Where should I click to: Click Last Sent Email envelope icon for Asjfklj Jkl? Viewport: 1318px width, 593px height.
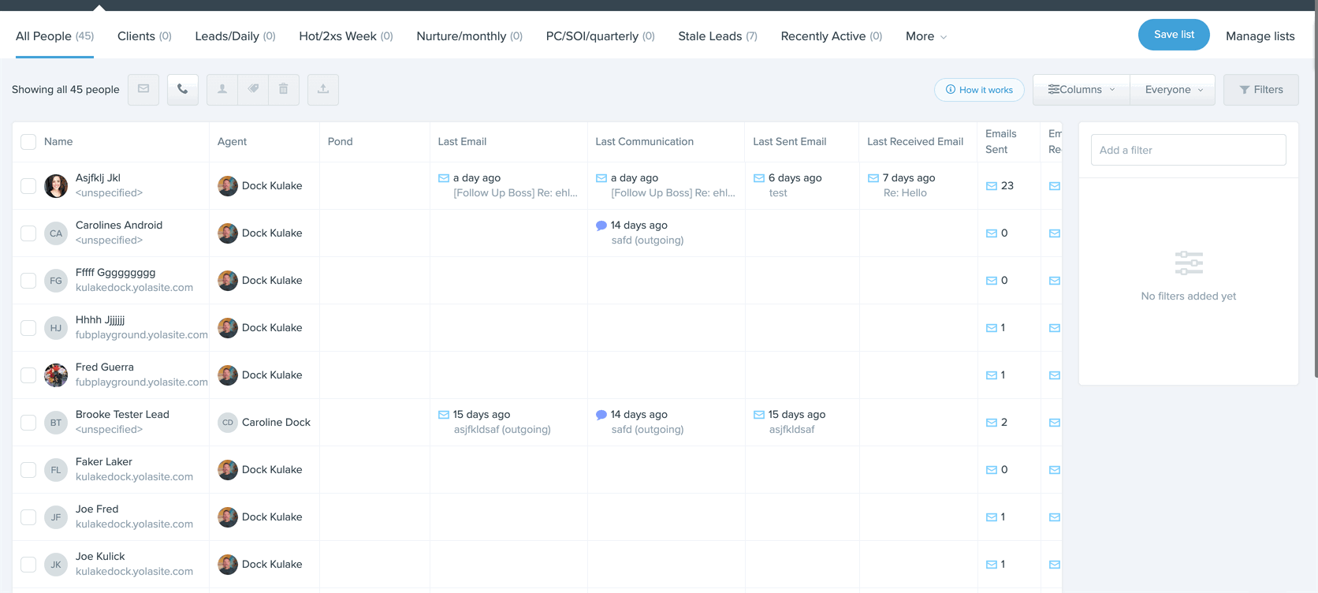coord(759,178)
